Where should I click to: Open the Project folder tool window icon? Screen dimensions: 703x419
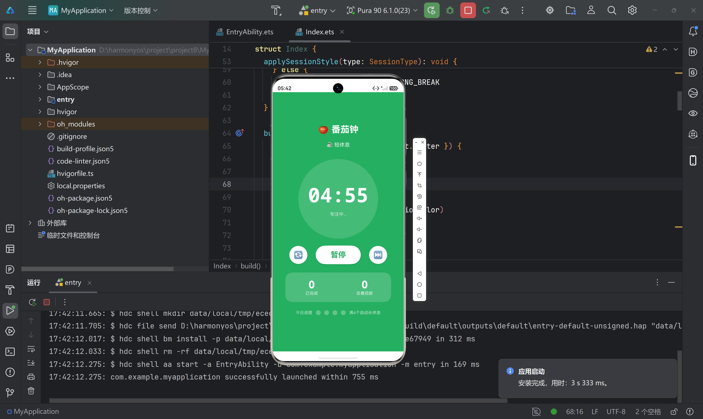10,31
